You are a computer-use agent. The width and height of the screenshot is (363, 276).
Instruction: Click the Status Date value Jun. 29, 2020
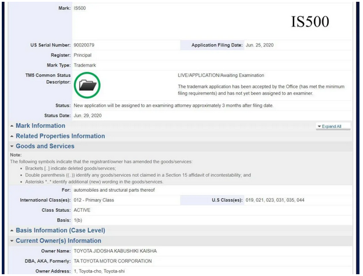(87, 116)
